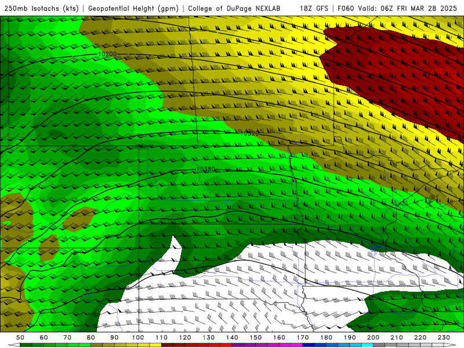Click the 10320 height contour label
The height and width of the screenshot is (348, 464).
249,133
